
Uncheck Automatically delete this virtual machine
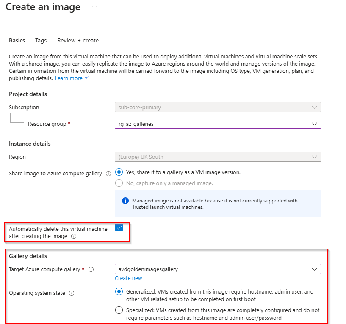(119, 227)
